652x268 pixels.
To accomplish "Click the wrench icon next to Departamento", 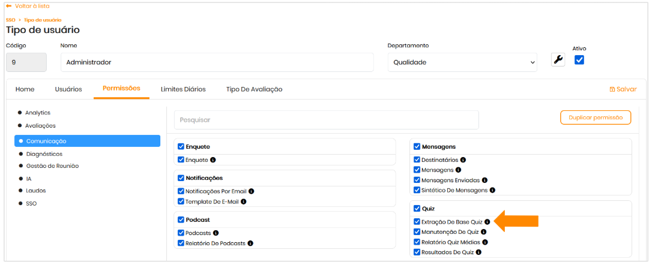I will [x=558, y=59].
